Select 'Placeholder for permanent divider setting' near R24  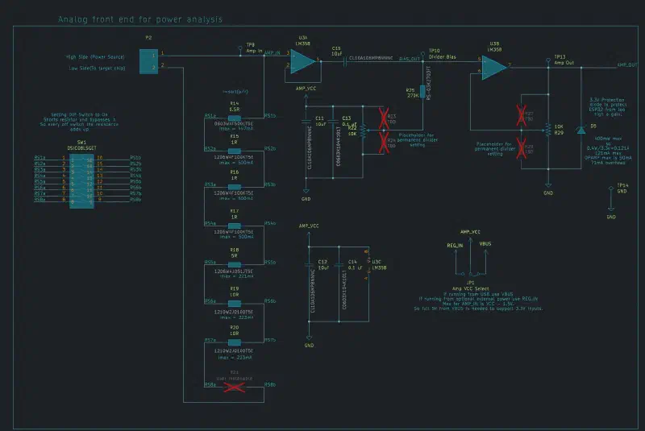click(x=417, y=139)
